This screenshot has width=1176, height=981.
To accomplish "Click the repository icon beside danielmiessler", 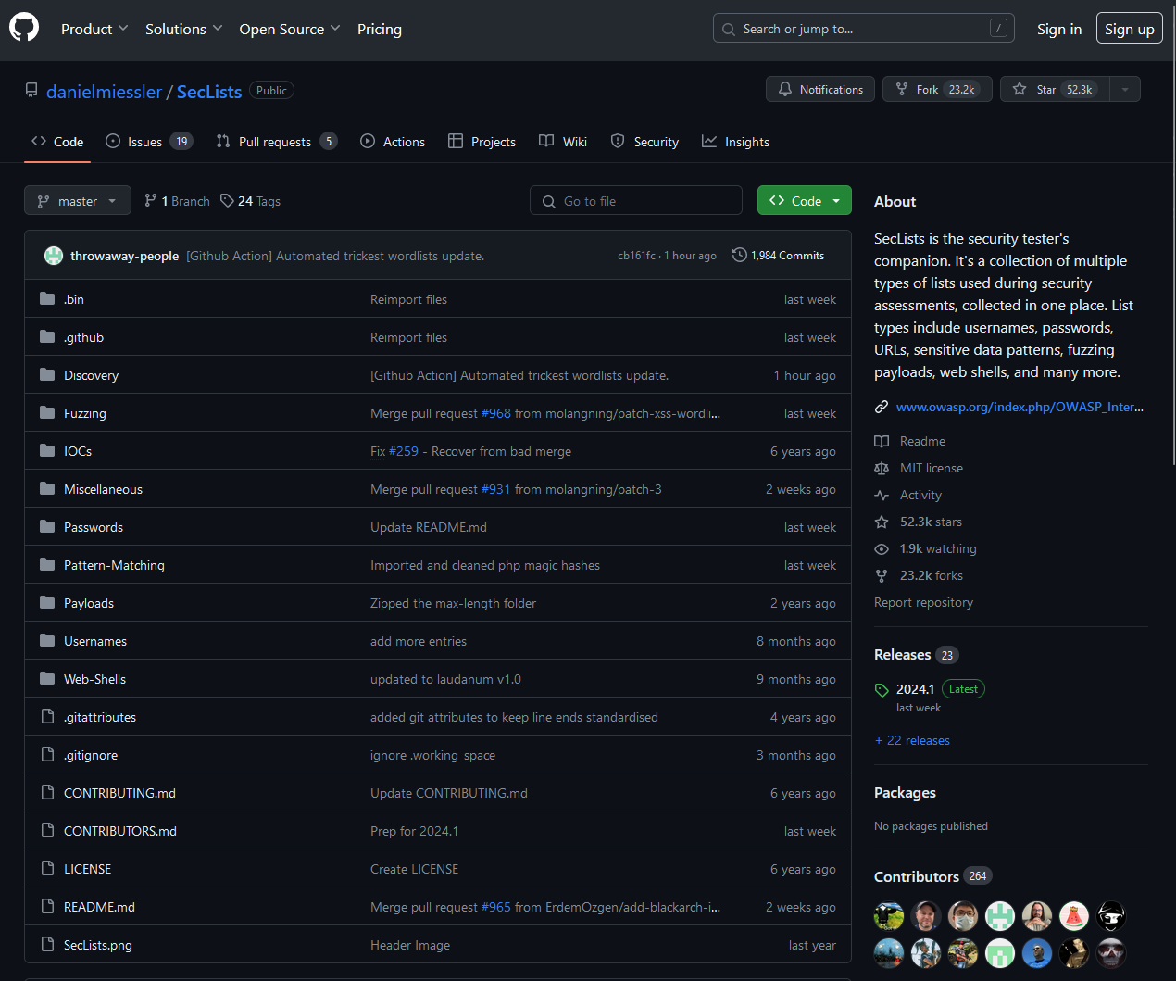I will click(x=31, y=90).
